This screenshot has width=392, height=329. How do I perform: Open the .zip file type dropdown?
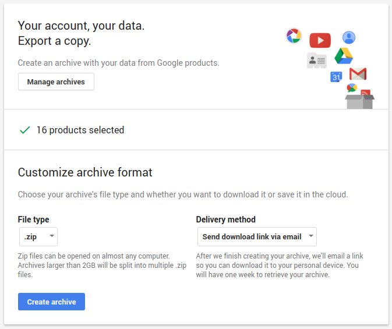tap(38, 236)
